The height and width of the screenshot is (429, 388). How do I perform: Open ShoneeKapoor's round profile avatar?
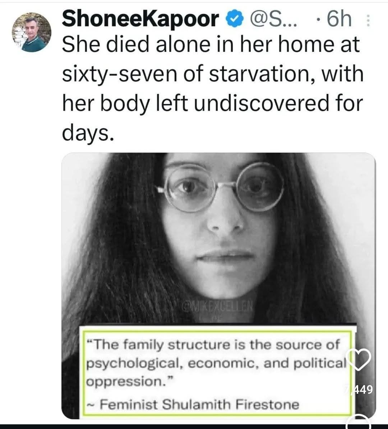31,32
